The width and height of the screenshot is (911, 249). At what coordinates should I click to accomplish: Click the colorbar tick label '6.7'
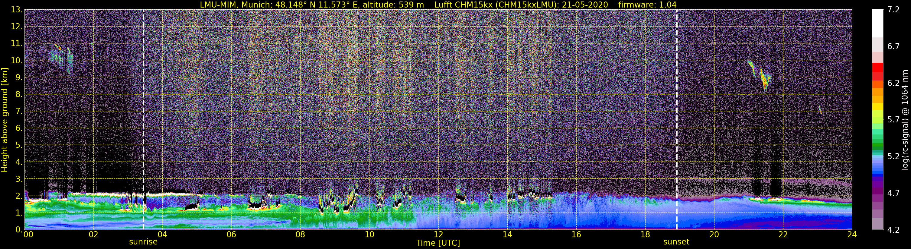coord(893,46)
